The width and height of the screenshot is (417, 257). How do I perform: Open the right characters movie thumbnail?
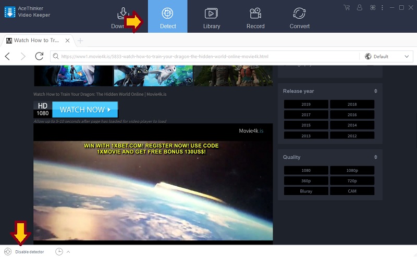click(233, 76)
